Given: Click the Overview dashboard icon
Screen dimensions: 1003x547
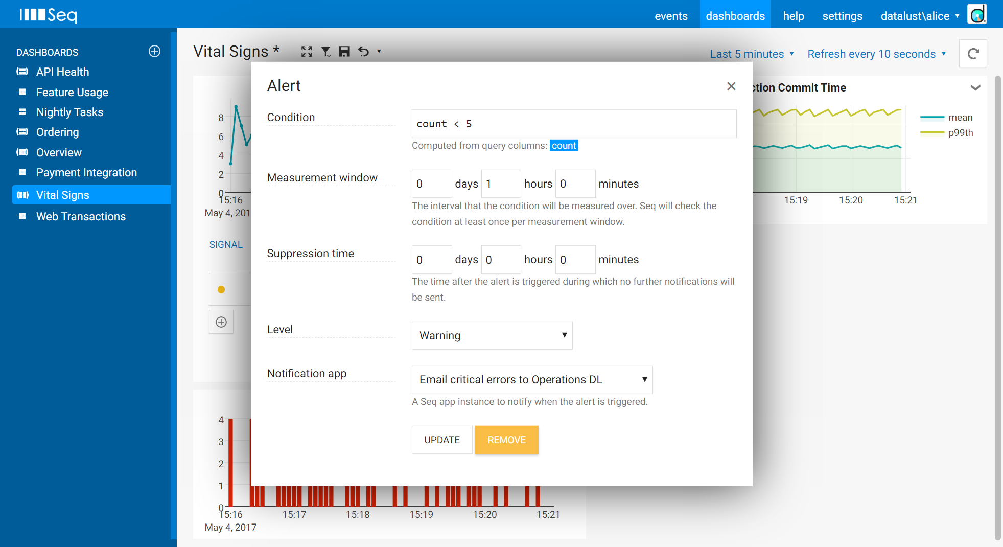Looking at the screenshot, I should (22, 152).
